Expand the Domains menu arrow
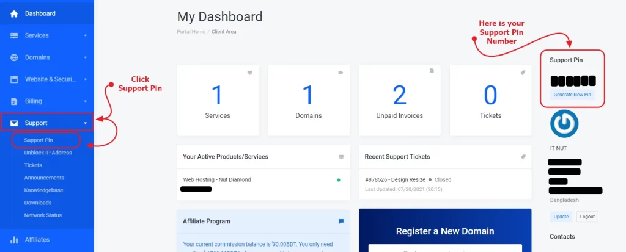This screenshot has width=626, height=252. [85, 57]
